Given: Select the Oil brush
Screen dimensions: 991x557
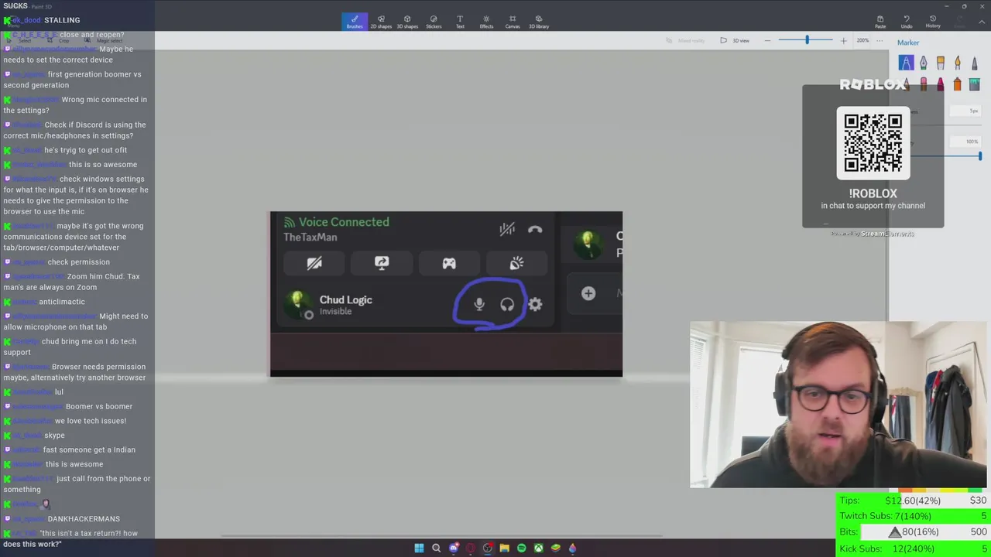Looking at the screenshot, I should [941, 63].
